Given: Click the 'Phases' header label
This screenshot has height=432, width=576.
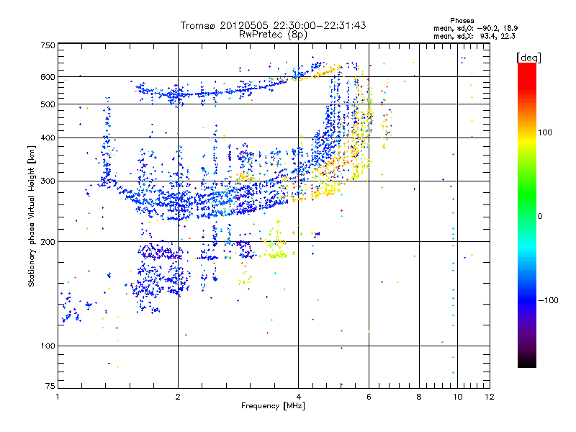Looking at the screenshot, I should click(462, 21).
